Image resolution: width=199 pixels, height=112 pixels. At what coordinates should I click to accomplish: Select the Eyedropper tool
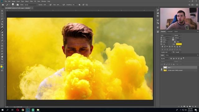(2, 27)
